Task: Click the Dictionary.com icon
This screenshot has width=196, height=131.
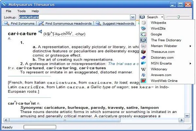Action: 143,58
